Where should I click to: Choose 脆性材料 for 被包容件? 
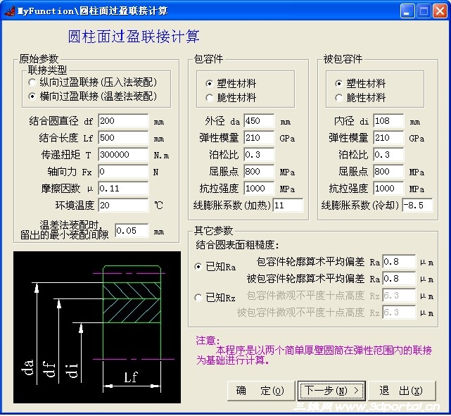coord(360,98)
